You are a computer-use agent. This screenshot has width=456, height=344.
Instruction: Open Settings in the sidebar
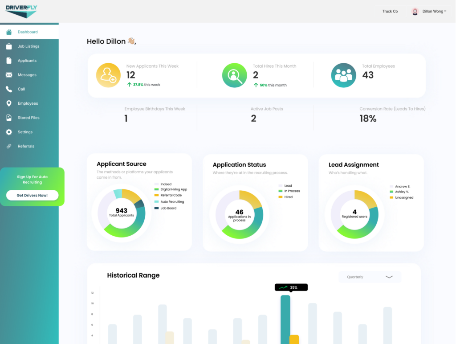click(29, 132)
